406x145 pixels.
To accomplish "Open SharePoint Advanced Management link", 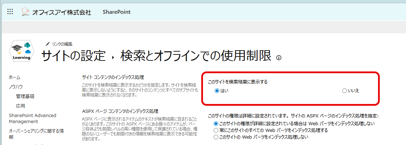I will pos(32,118).
